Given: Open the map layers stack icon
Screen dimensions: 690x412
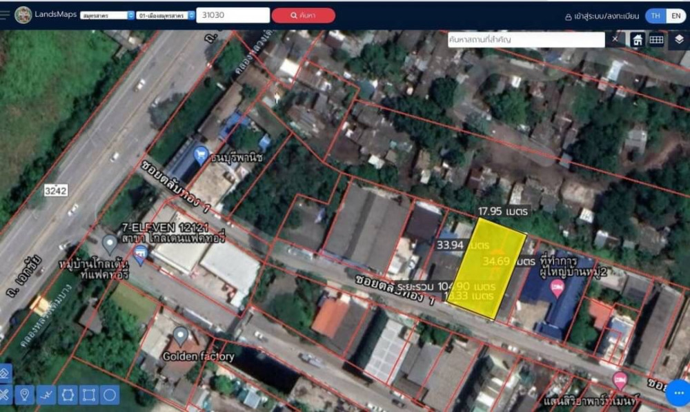Looking at the screenshot, I should [x=679, y=39].
